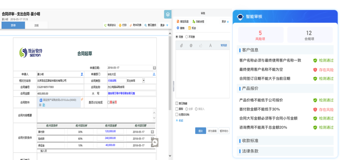Screen dimensions: 340x160
Task: Enable the 意见隐藏 checkbox
Action: [177, 103]
